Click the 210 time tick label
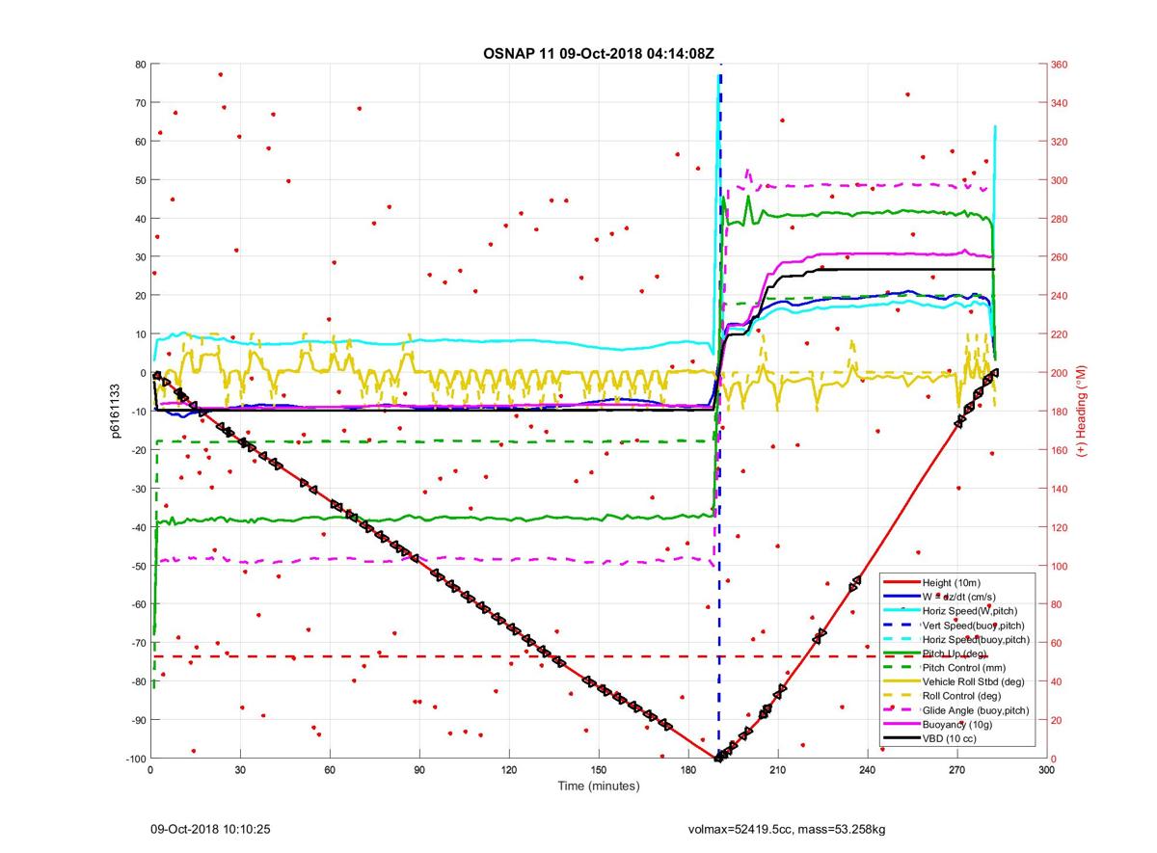 point(778,771)
